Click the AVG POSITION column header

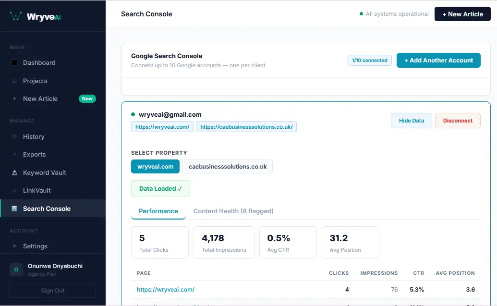click(x=455, y=273)
